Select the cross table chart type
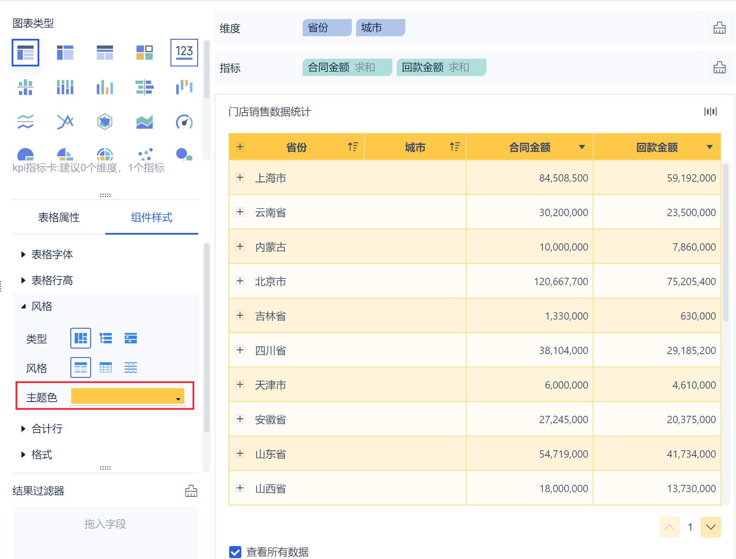Screen dimensions: 736x559 [x=65, y=53]
